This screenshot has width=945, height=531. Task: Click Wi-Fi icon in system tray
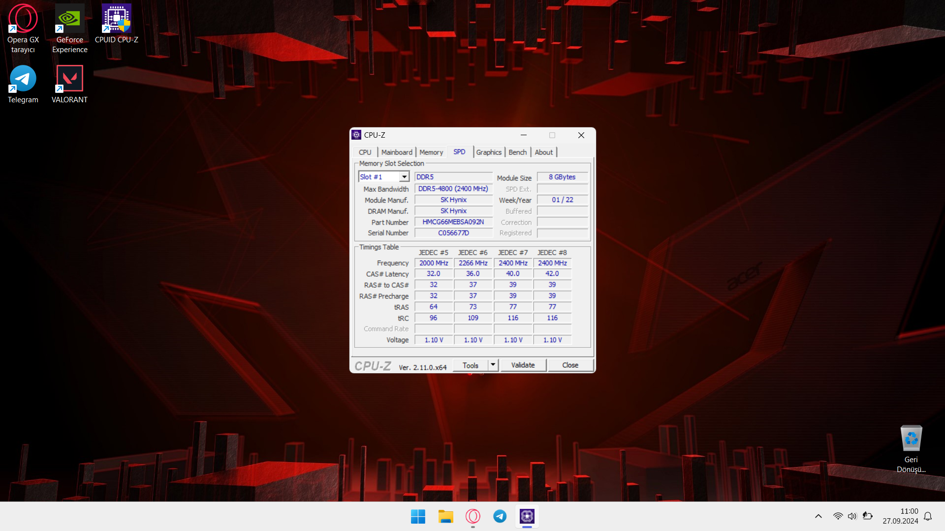(837, 516)
